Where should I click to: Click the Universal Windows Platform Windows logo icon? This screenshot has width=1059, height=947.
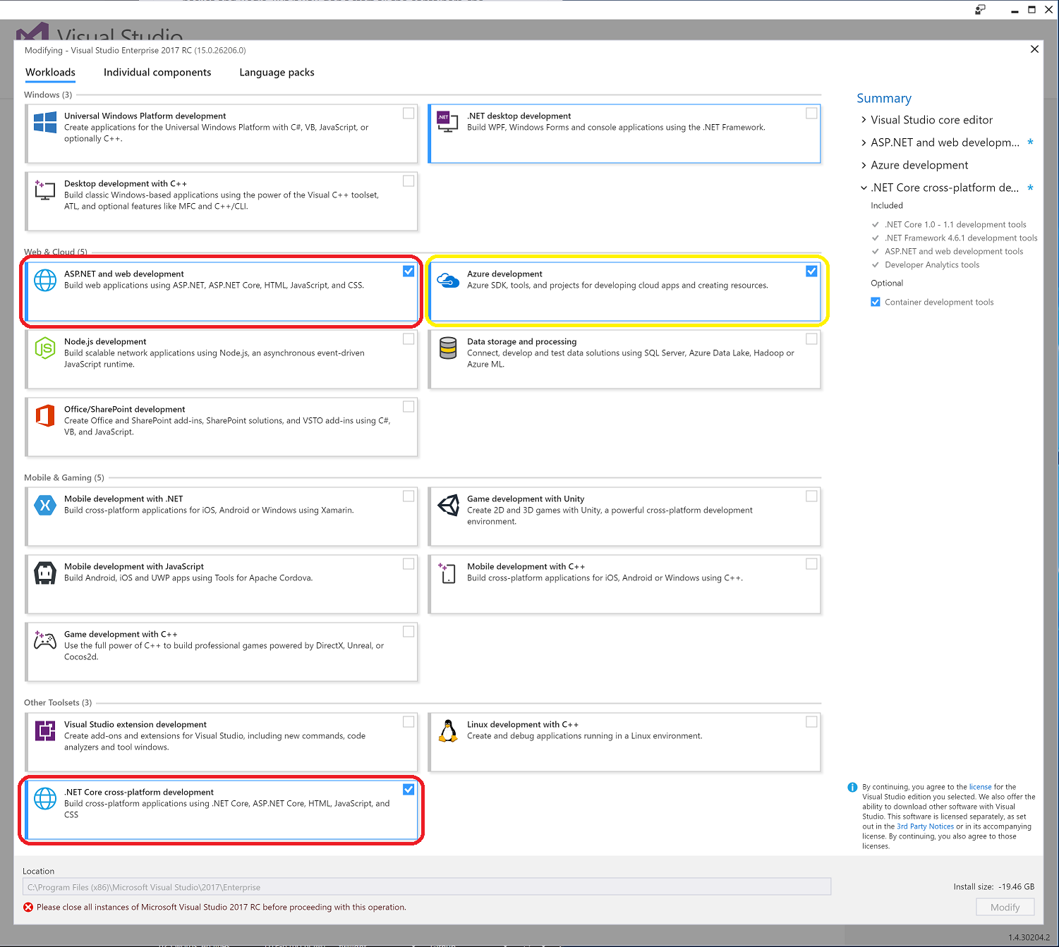[45, 122]
